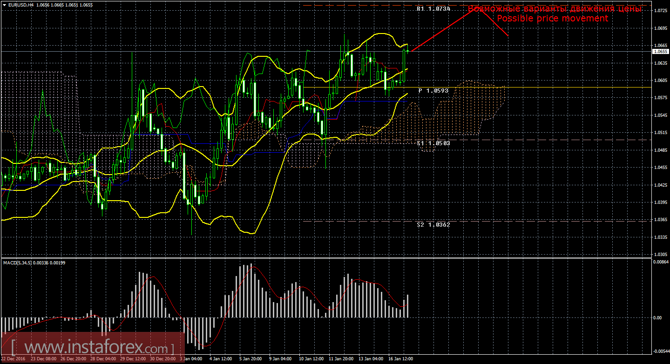Select the S1 1.0503 support label
The width and height of the screenshot is (670, 364).
tap(433, 143)
